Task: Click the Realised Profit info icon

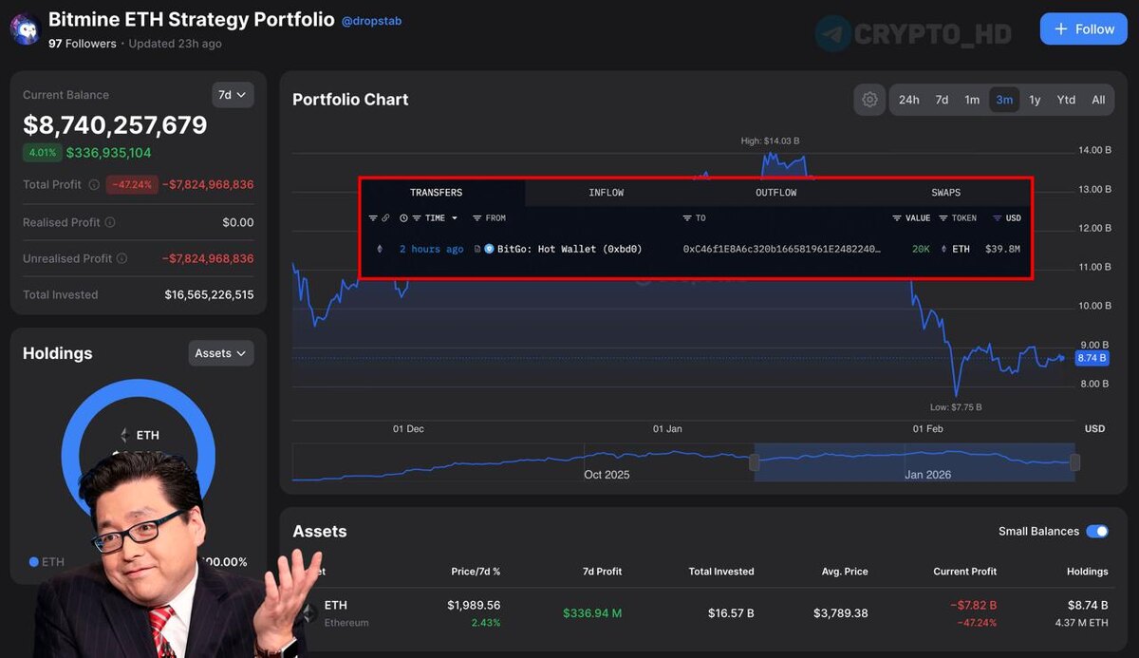Action: point(110,222)
